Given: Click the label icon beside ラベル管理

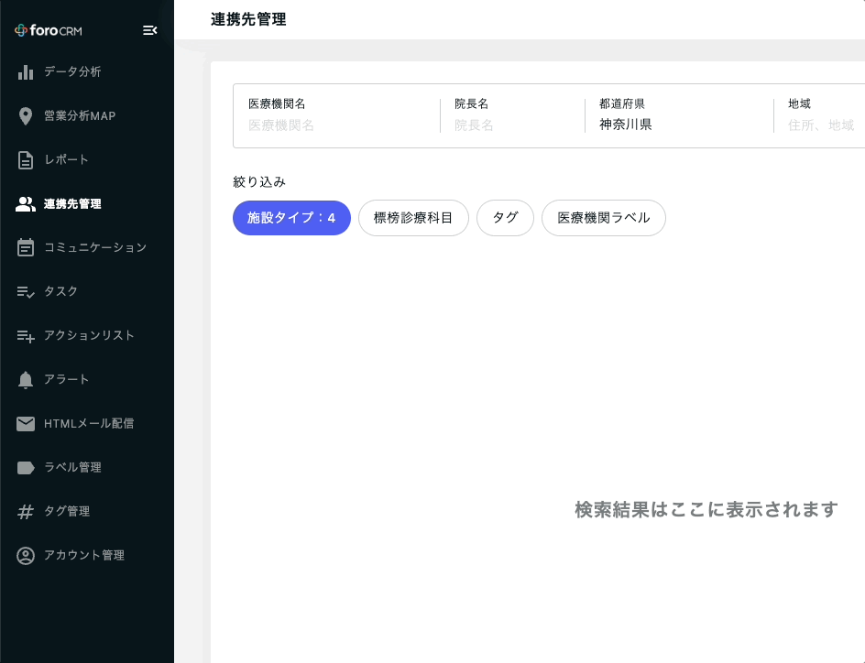Looking at the screenshot, I should [x=26, y=467].
